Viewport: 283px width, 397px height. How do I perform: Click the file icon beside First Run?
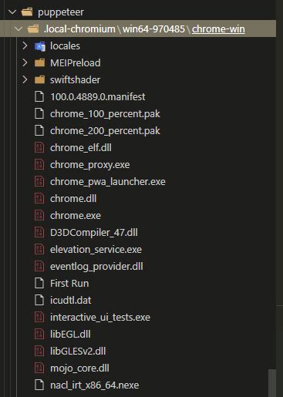(x=39, y=284)
